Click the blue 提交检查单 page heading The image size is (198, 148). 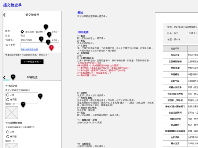12,5
